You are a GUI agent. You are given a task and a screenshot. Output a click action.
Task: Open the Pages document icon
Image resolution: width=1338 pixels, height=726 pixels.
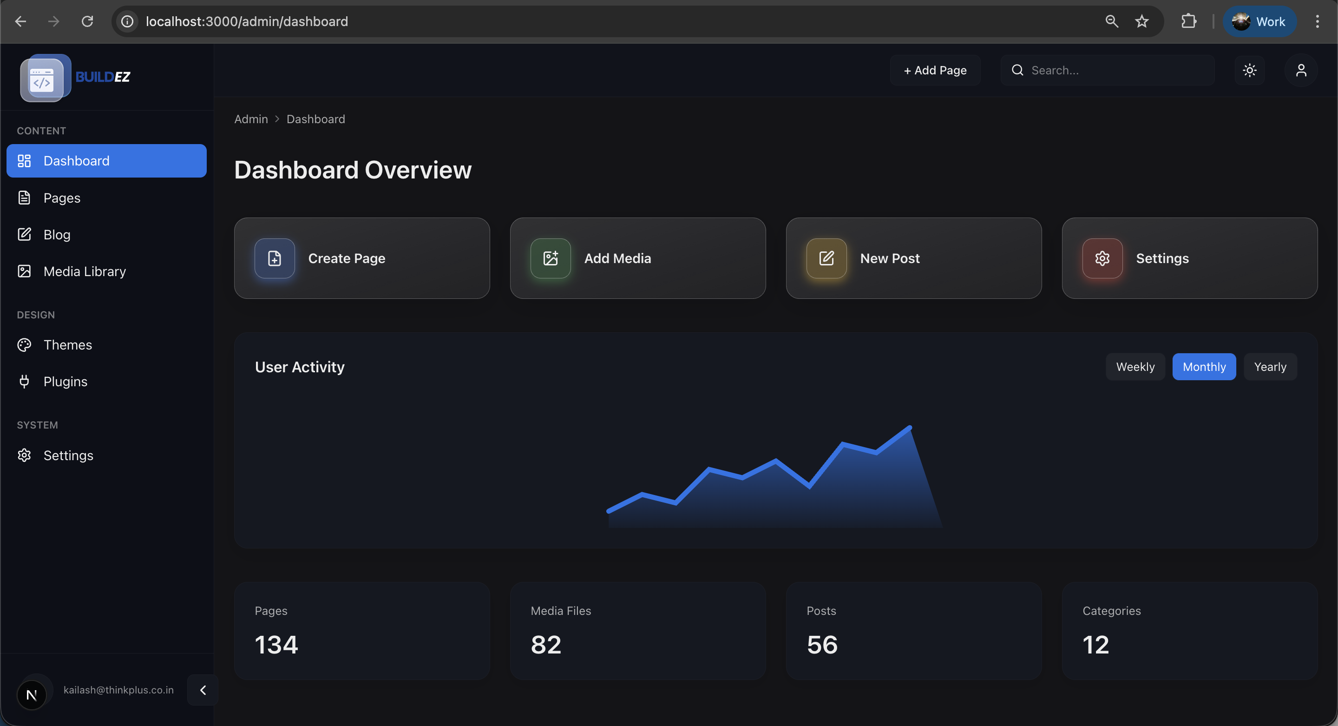point(25,198)
